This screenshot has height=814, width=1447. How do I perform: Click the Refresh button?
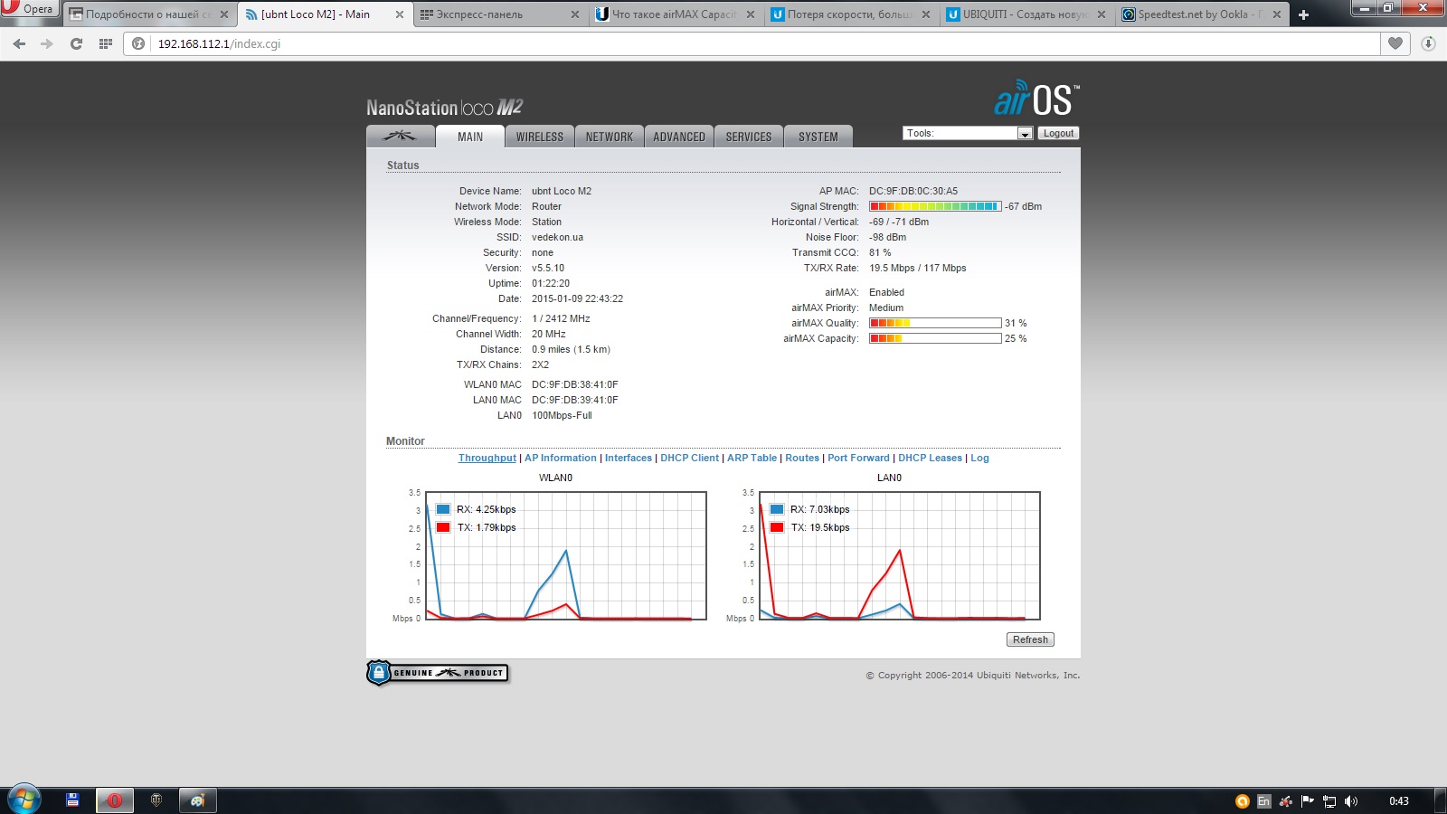[x=1030, y=639]
